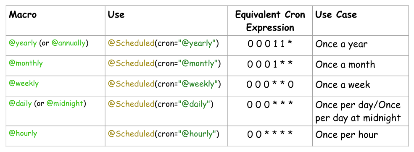Click @Scheduled(cron="@montly") code
The image size is (414, 152).
coord(164,63)
